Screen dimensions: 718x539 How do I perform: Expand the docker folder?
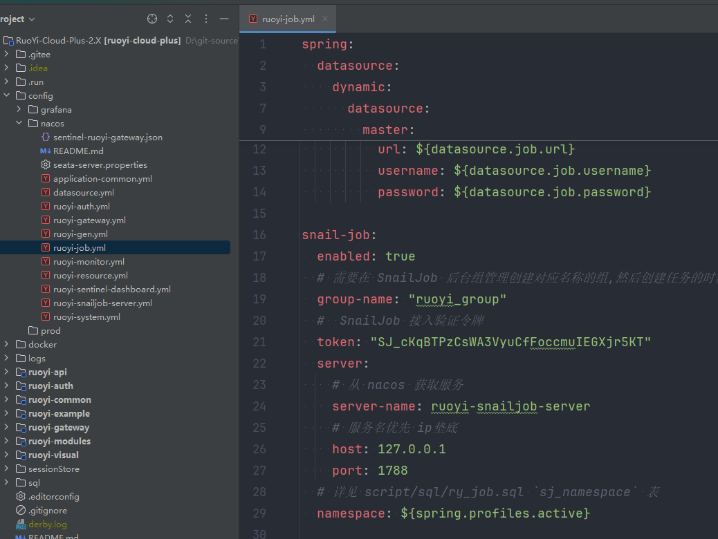point(6,344)
